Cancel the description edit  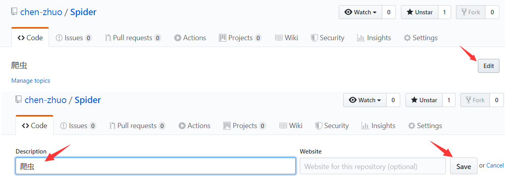(495, 165)
